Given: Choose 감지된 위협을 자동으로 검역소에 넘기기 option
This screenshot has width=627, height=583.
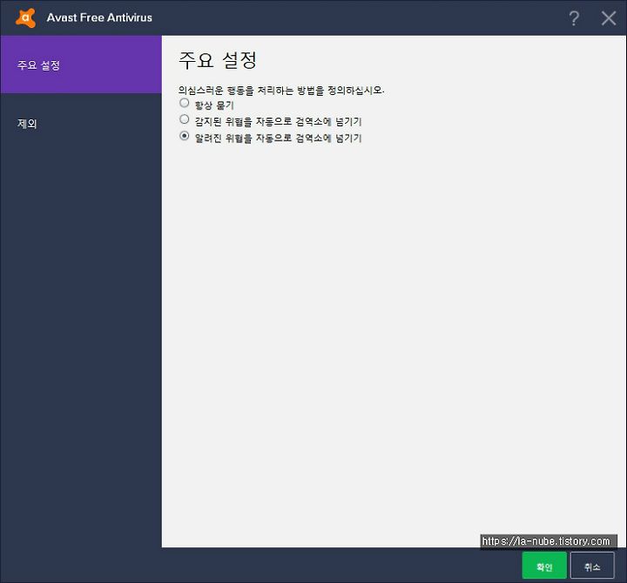Looking at the screenshot, I should pos(185,119).
